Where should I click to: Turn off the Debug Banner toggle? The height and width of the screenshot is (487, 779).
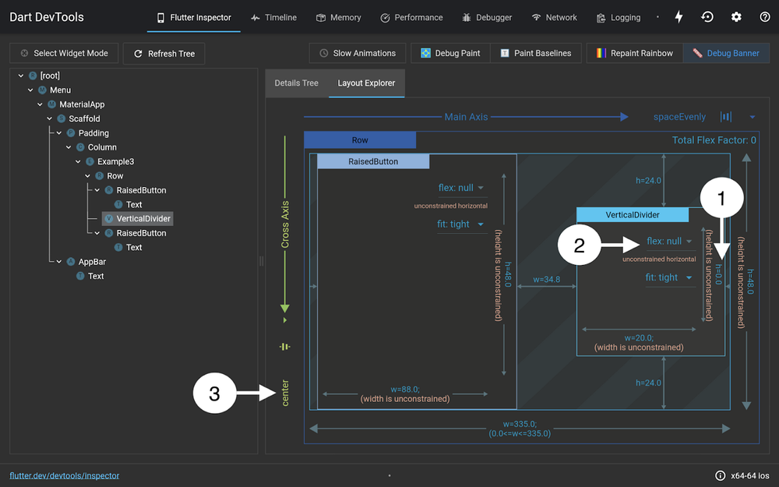coord(725,53)
